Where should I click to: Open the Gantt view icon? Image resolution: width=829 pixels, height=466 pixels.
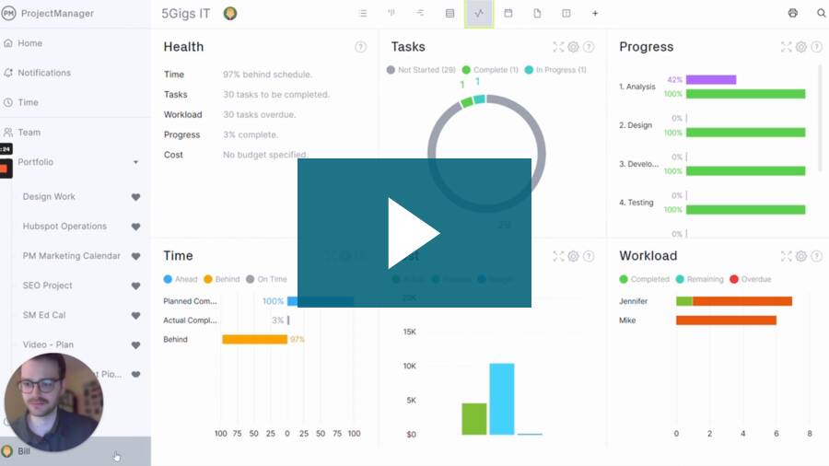point(420,13)
